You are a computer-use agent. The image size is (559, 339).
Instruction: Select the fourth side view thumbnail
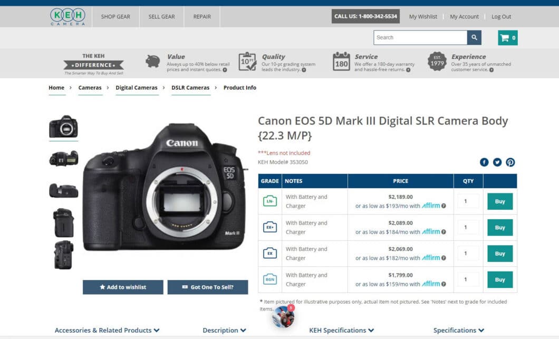click(x=63, y=223)
